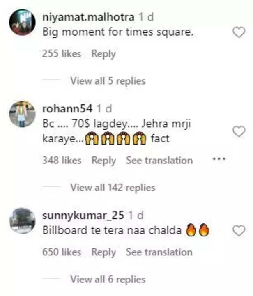Reply to rohann54's comment
253x296 pixels.
click(103, 160)
